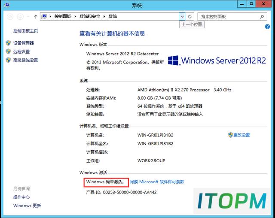Close the 系统 window

tap(263, 4)
